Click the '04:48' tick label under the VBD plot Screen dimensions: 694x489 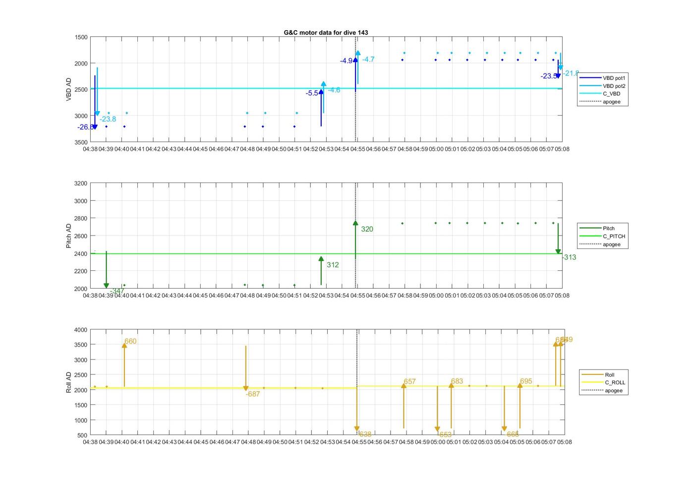pyautogui.click(x=247, y=149)
